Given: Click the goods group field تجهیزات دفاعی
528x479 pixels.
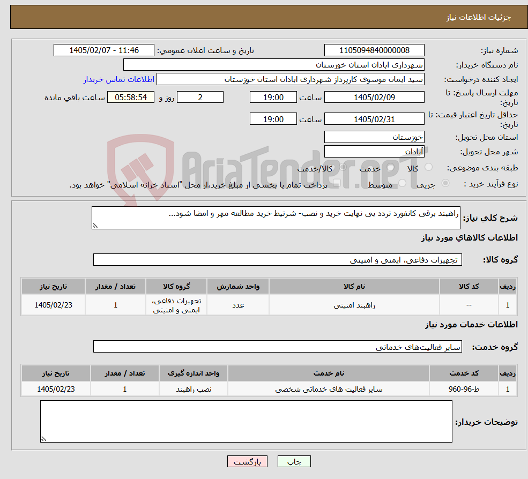Looking at the screenshot, I should click(x=278, y=260).
